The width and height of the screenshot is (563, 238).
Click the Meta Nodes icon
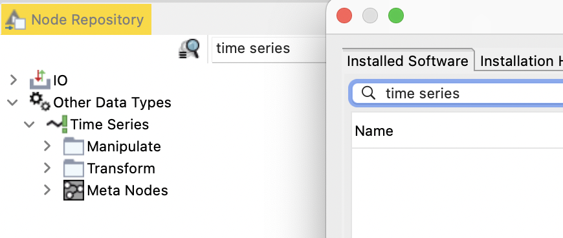pyautogui.click(x=74, y=190)
